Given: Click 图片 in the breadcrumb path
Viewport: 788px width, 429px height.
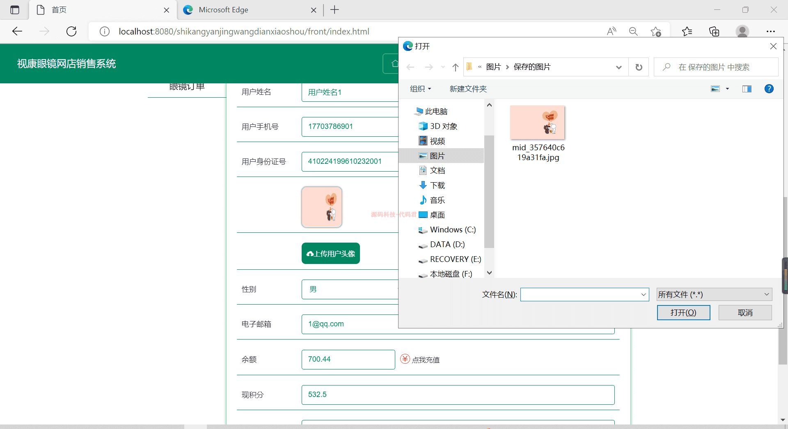Looking at the screenshot, I should click(x=493, y=67).
